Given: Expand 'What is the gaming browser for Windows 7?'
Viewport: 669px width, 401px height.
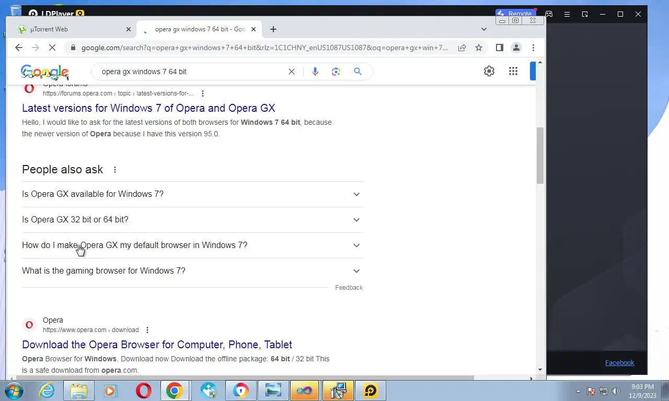Looking at the screenshot, I should point(192,271).
